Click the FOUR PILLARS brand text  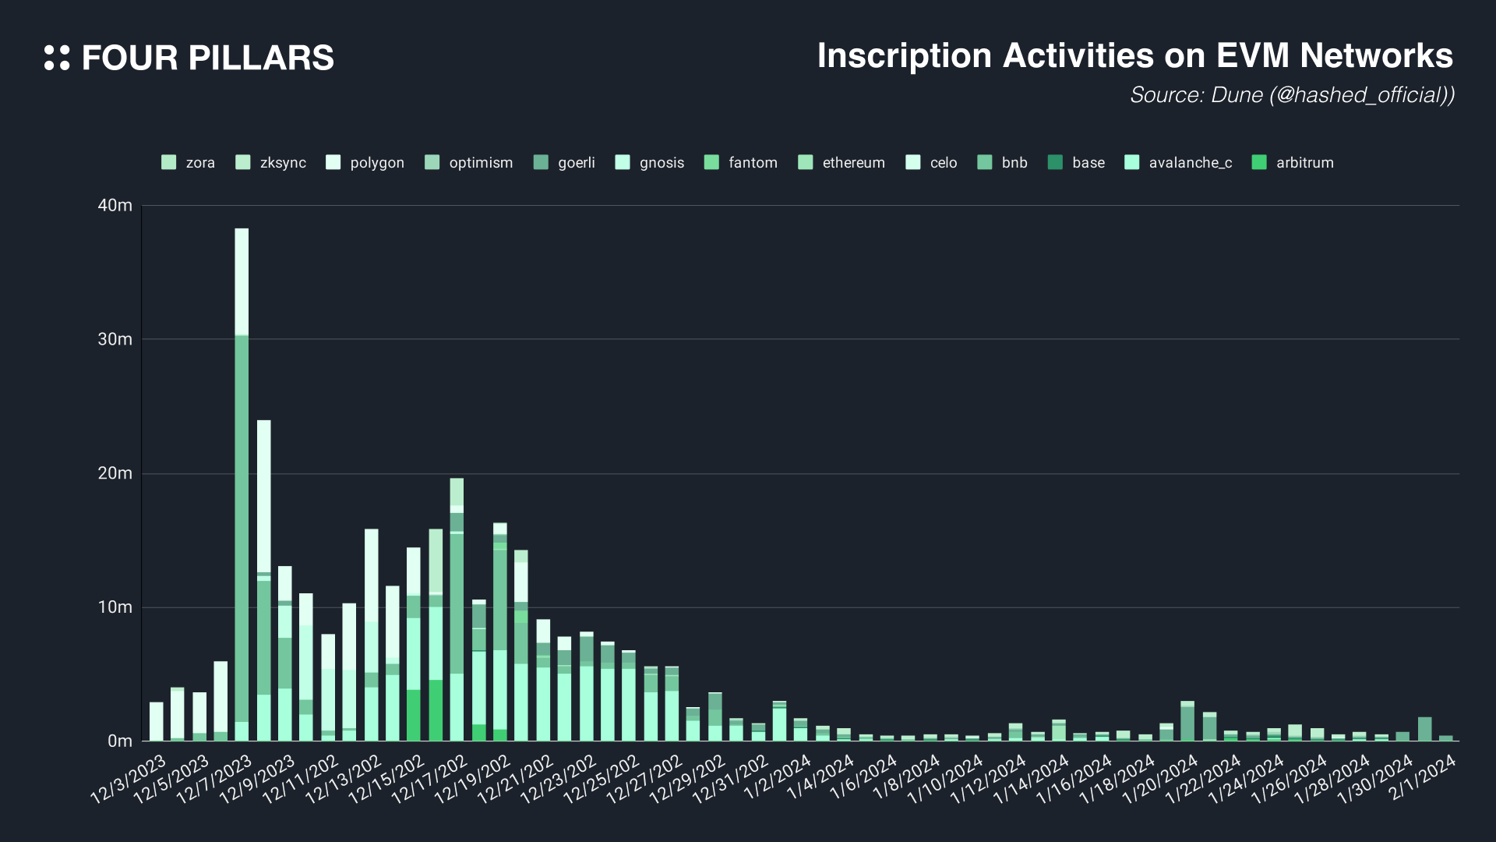(x=207, y=58)
